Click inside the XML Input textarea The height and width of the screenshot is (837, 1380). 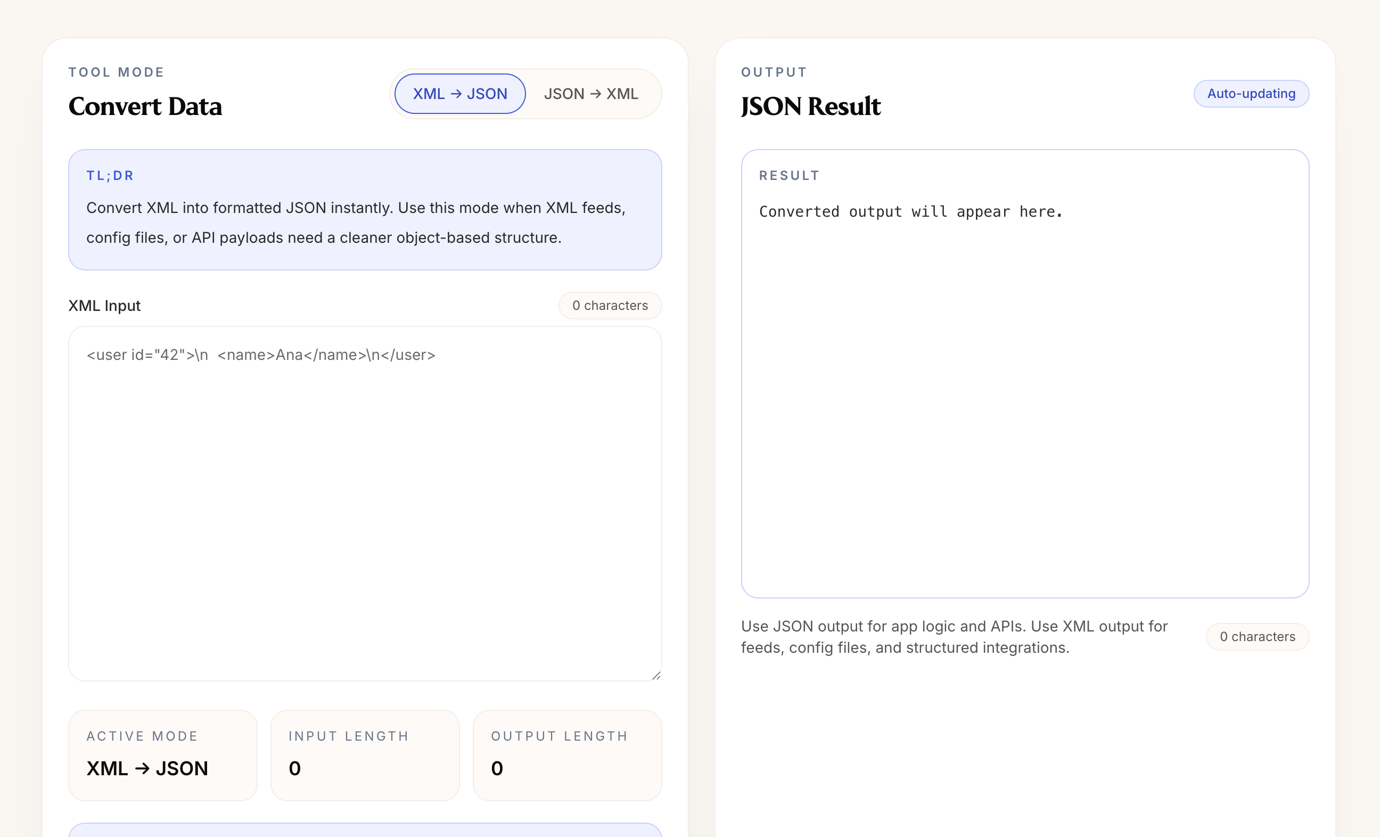coord(365,504)
